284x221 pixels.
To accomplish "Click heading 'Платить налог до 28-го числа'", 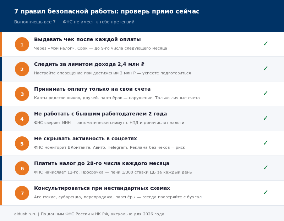I will [x=102, y=164].
